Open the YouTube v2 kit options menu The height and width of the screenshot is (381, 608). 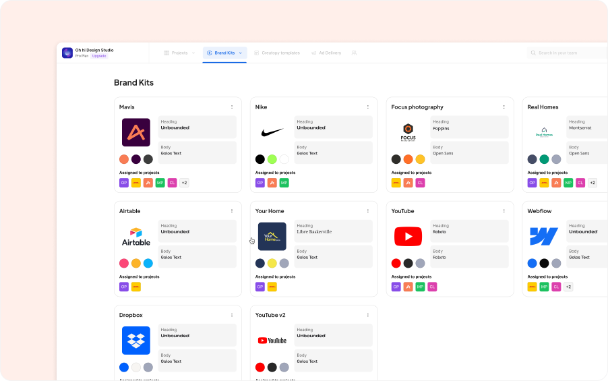tap(368, 315)
